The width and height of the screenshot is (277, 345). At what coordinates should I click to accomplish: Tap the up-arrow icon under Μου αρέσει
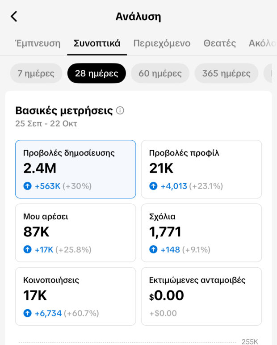(28, 249)
